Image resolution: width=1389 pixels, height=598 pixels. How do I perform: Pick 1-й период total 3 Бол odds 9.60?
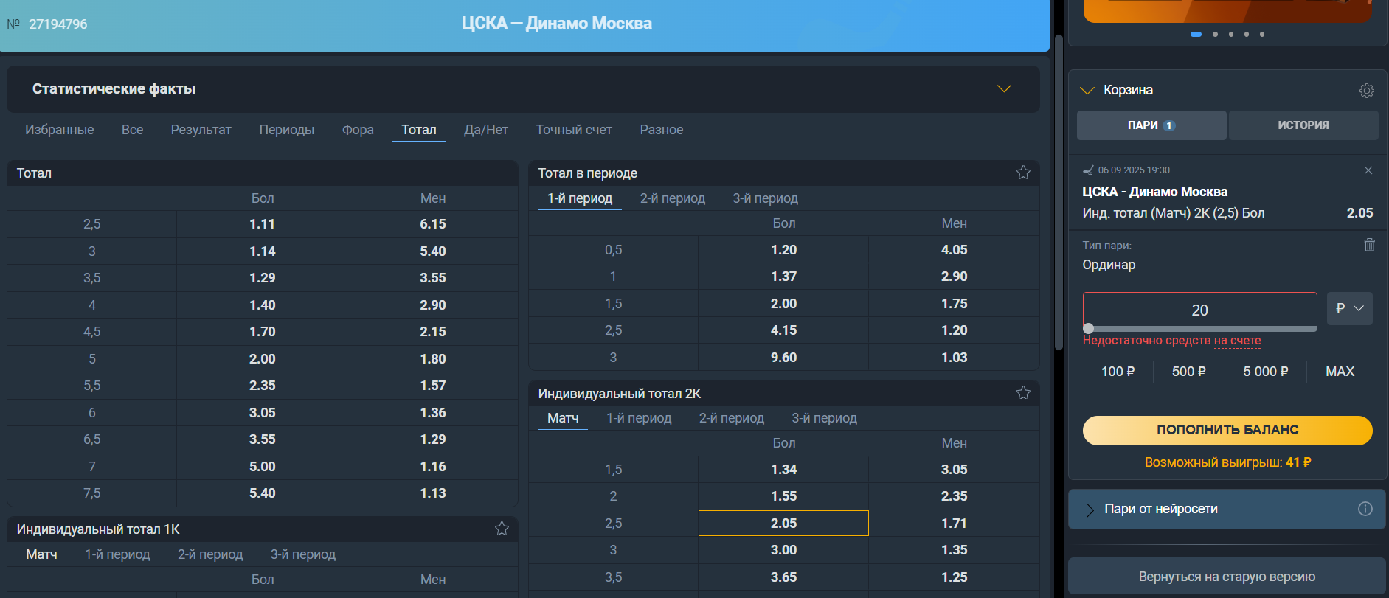pyautogui.click(x=783, y=358)
